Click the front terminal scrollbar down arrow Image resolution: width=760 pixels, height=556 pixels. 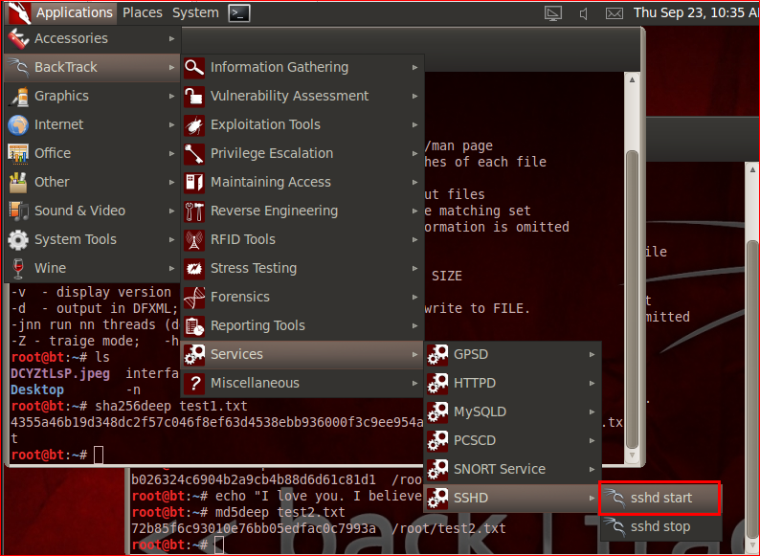(632, 456)
